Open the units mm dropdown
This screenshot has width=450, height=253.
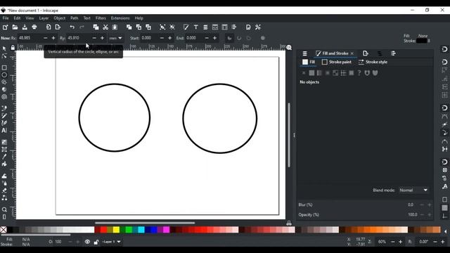[115, 38]
